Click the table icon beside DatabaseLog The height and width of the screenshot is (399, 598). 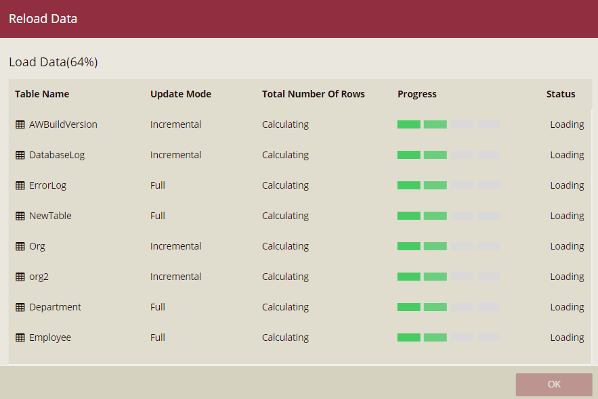point(20,155)
